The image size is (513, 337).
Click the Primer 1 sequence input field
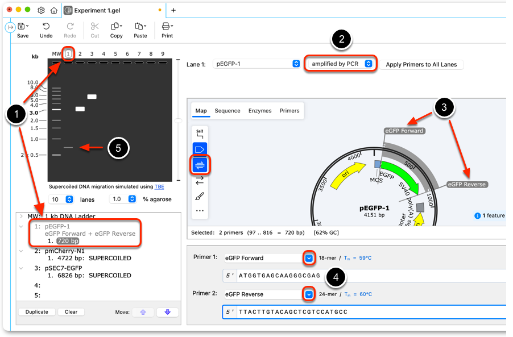[x=364, y=276]
